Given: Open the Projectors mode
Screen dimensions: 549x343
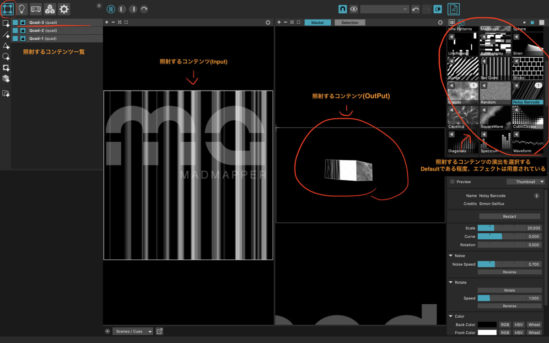Looking at the screenshot, I should (x=36, y=9).
